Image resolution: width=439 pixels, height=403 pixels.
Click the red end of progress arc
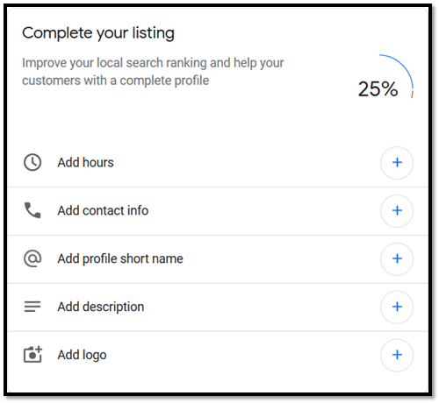tap(412, 95)
